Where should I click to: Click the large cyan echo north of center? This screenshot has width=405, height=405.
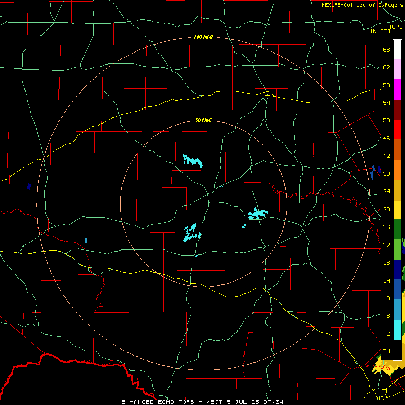[x=193, y=161]
